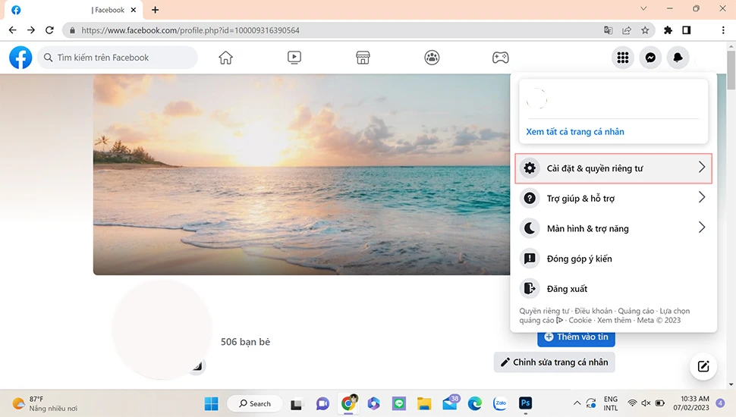Open the notifications bell

tap(678, 58)
